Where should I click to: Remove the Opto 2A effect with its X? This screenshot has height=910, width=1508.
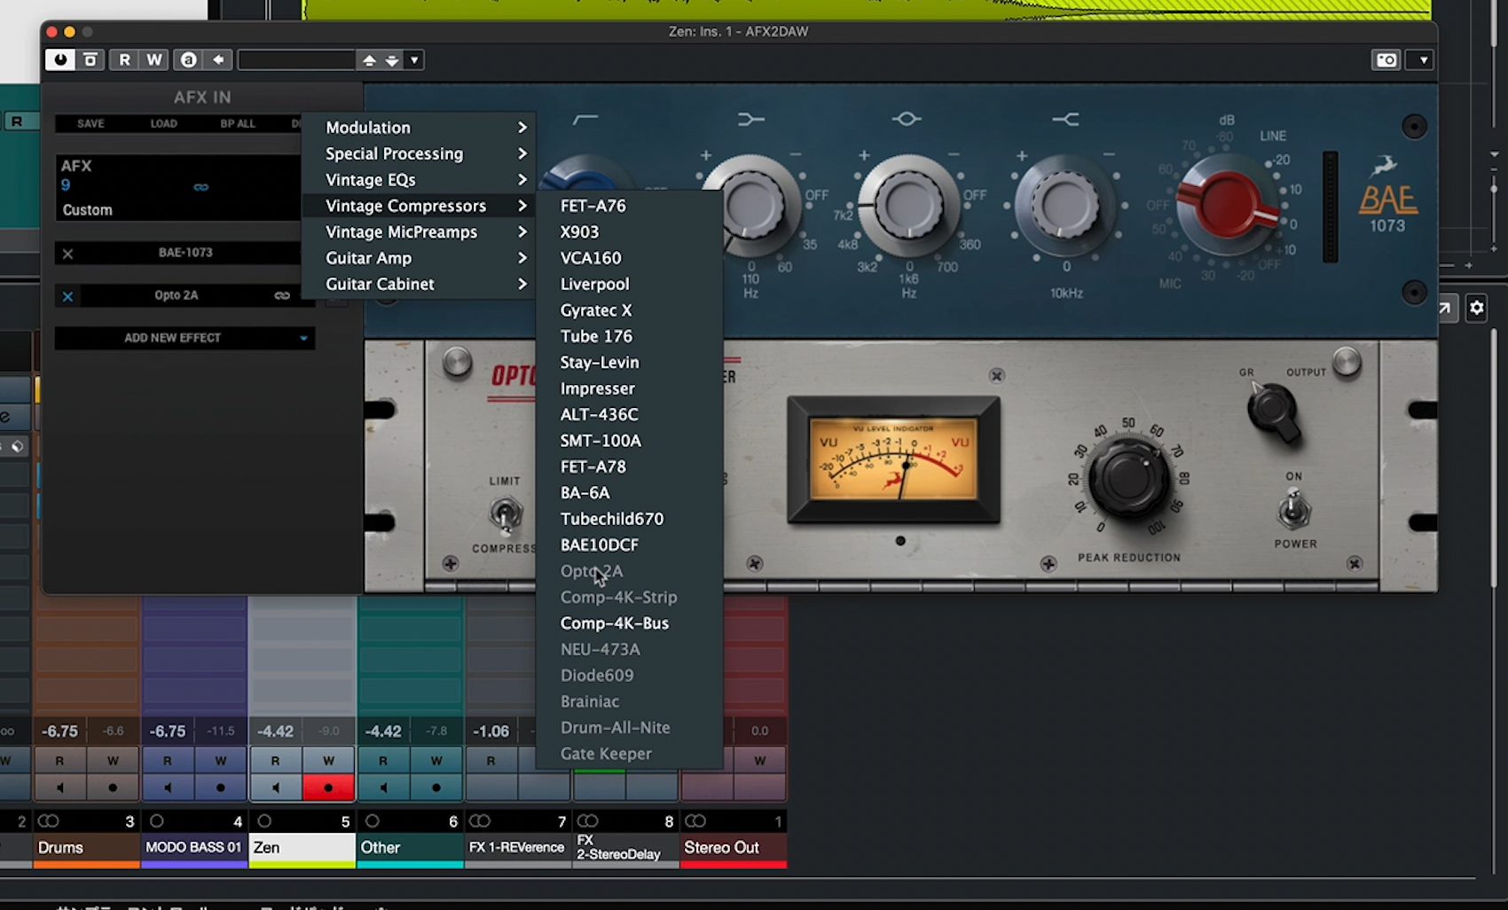[x=67, y=296]
